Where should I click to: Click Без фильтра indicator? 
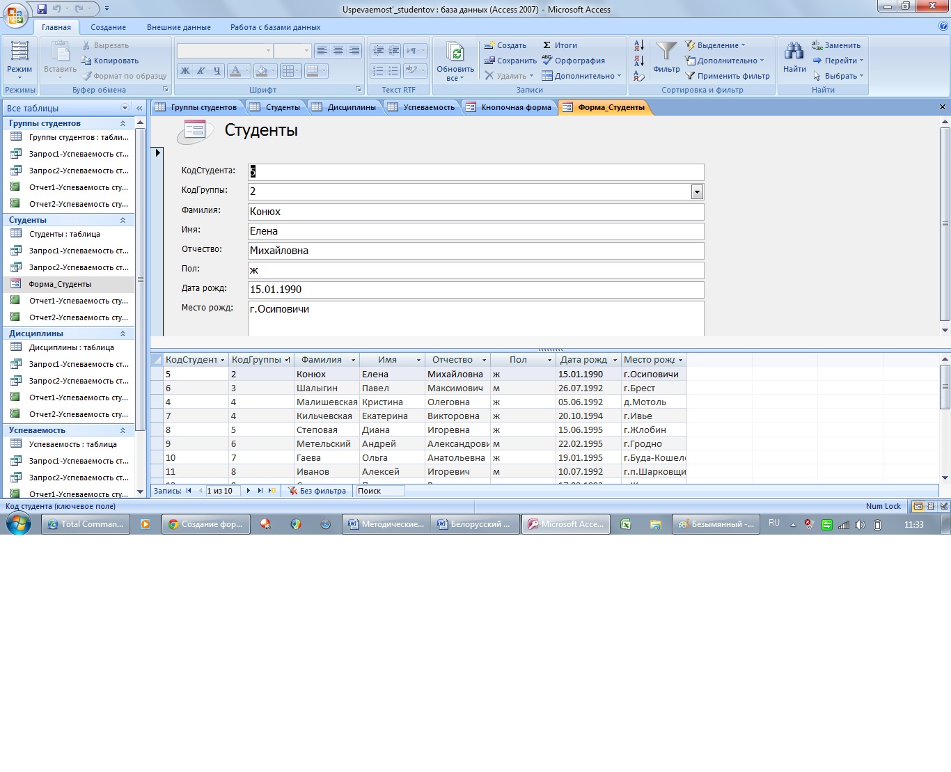(317, 491)
